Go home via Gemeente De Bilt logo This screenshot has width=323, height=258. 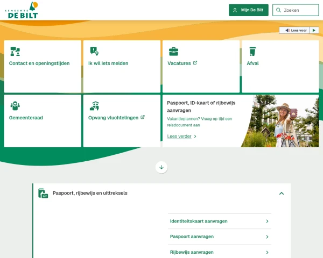pyautogui.click(x=22, y=10)
